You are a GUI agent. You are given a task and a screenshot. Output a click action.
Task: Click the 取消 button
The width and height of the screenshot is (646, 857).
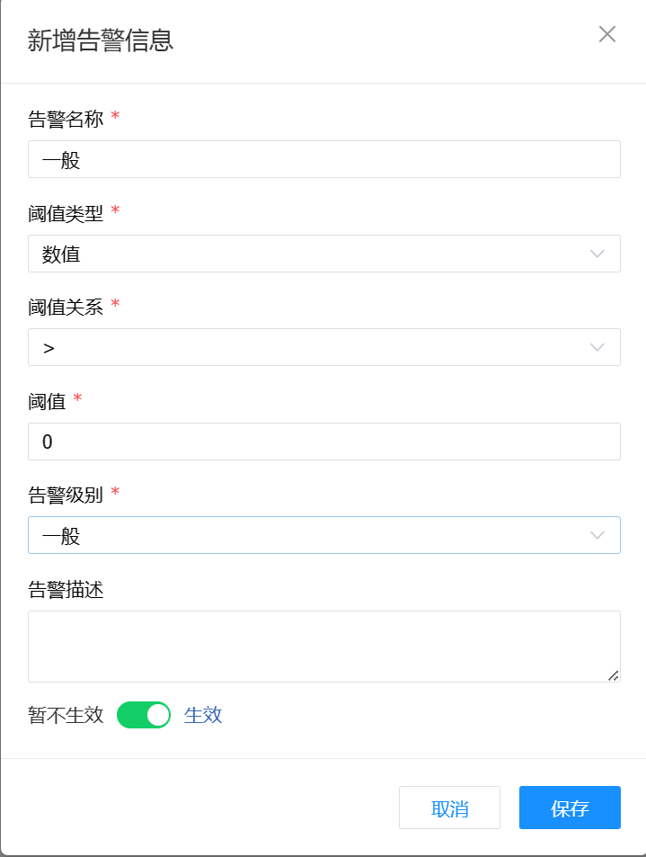point(449,808)
